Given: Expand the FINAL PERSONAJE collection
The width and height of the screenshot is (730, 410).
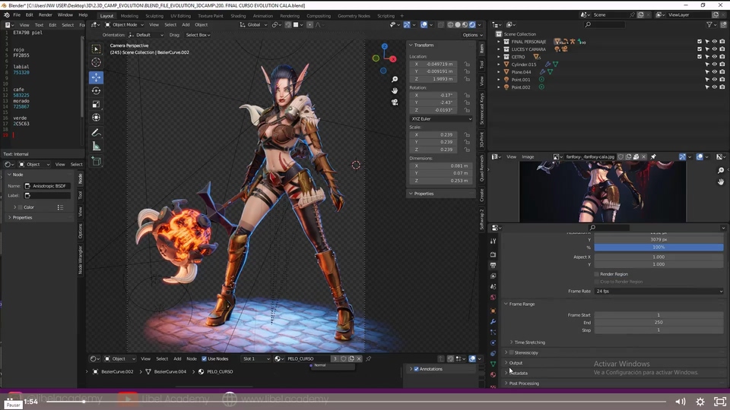Looking at the screenshot, I should coord(500,42).
